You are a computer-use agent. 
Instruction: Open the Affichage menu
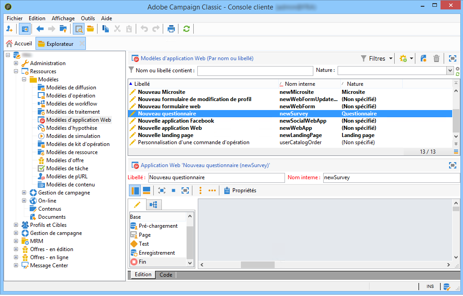pos(63,18)
